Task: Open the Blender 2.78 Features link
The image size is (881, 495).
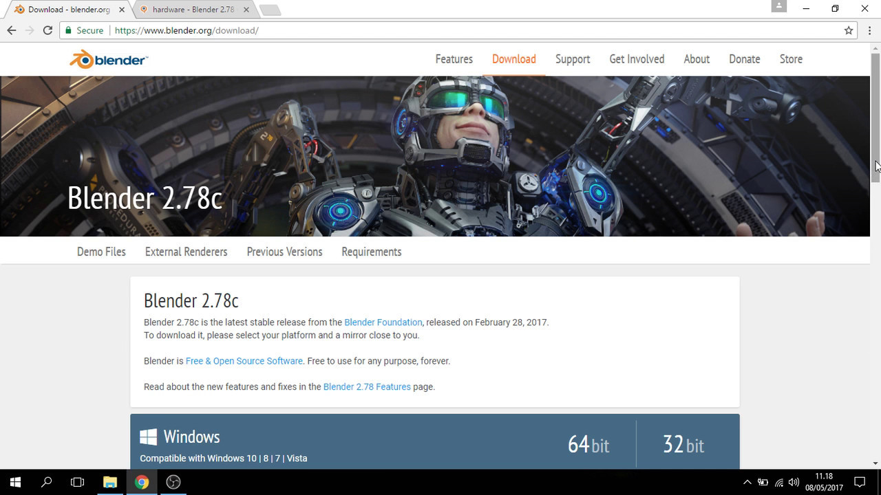Action: tap(367, 387)
